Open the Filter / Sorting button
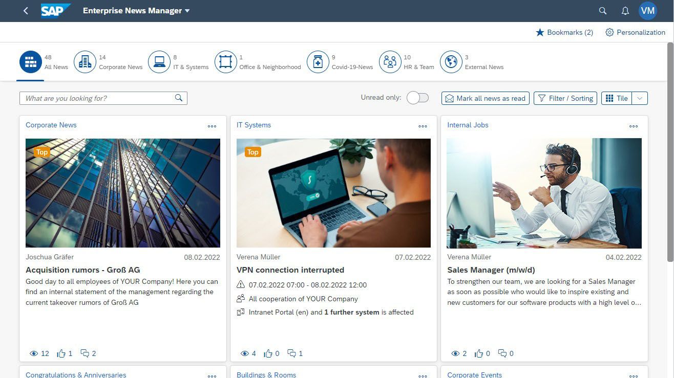 (x=565, y=98)
